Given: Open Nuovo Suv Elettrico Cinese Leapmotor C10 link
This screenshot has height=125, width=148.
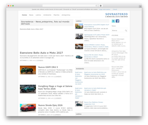Looking at the screenshot, I should (94, 103).
